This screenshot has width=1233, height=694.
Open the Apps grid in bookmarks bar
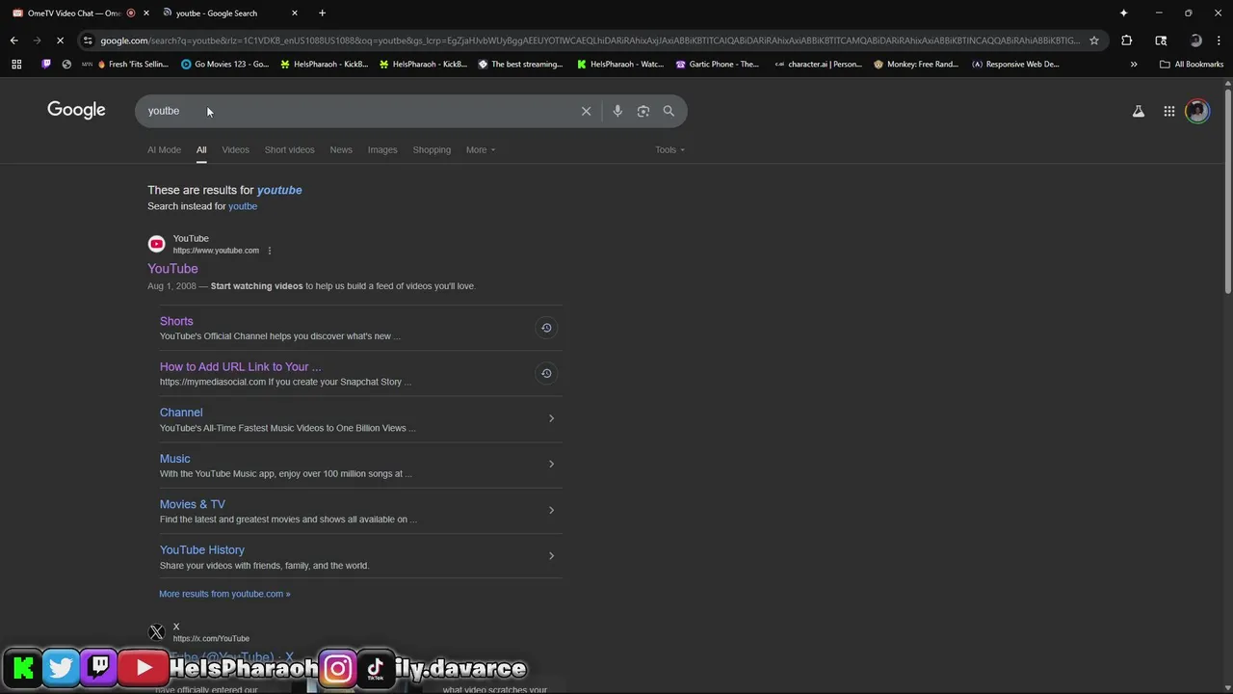coord(16,65)
